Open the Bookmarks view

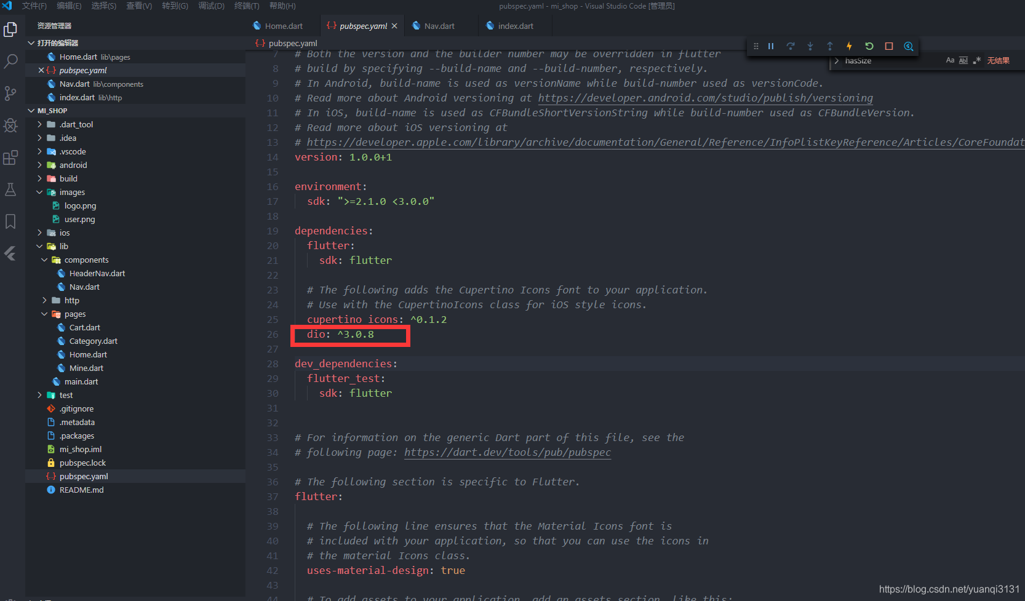10,221
